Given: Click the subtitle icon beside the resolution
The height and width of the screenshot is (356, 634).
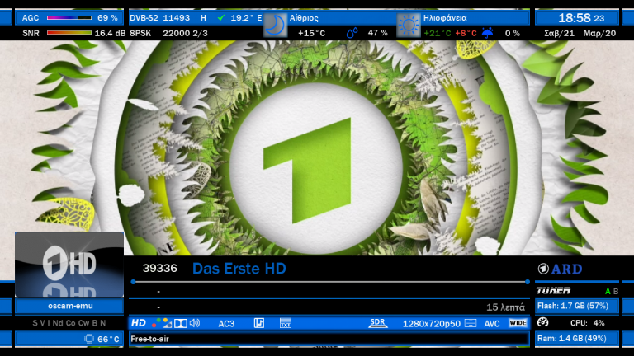Looking at the screenshot, I should pos(471,323).
